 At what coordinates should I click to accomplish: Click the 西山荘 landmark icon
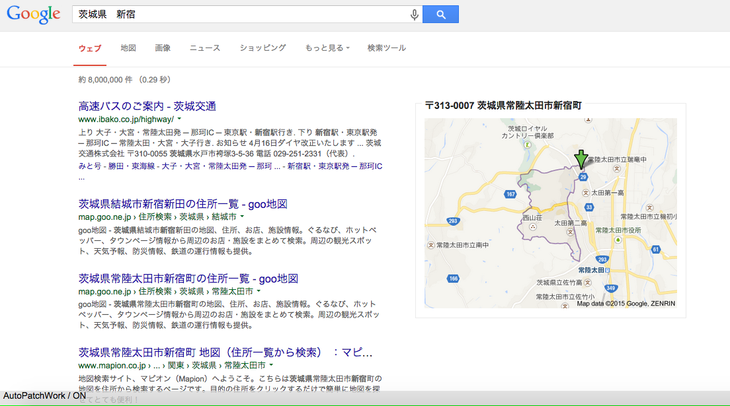pyautogui.click(x=532, y=227)
